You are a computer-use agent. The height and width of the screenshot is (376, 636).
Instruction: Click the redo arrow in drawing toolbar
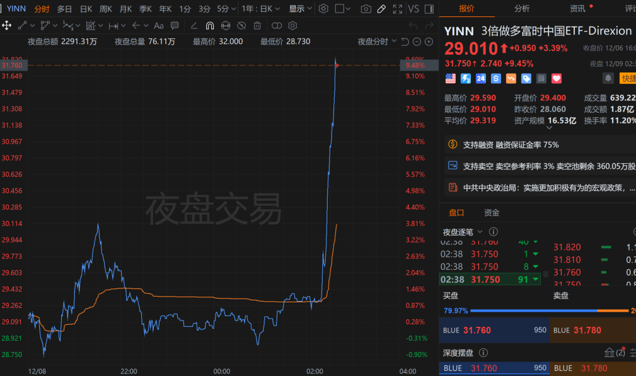(x=429, y=26)
